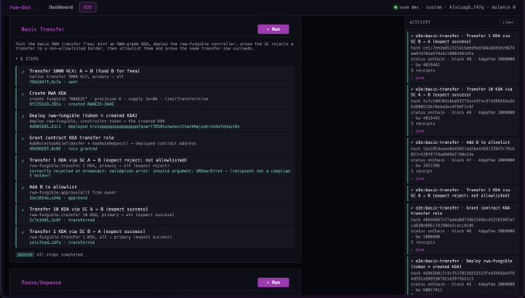Click the checkmark of Add B to allowlist step
This screenshot has width=525, height=298.
pyautogui.click(x=22, y=187)
